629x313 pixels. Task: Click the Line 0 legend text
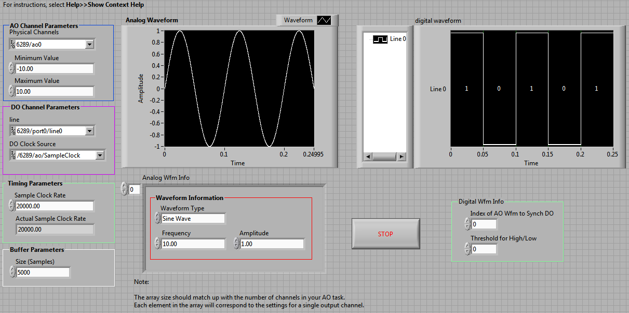[398, 39]
